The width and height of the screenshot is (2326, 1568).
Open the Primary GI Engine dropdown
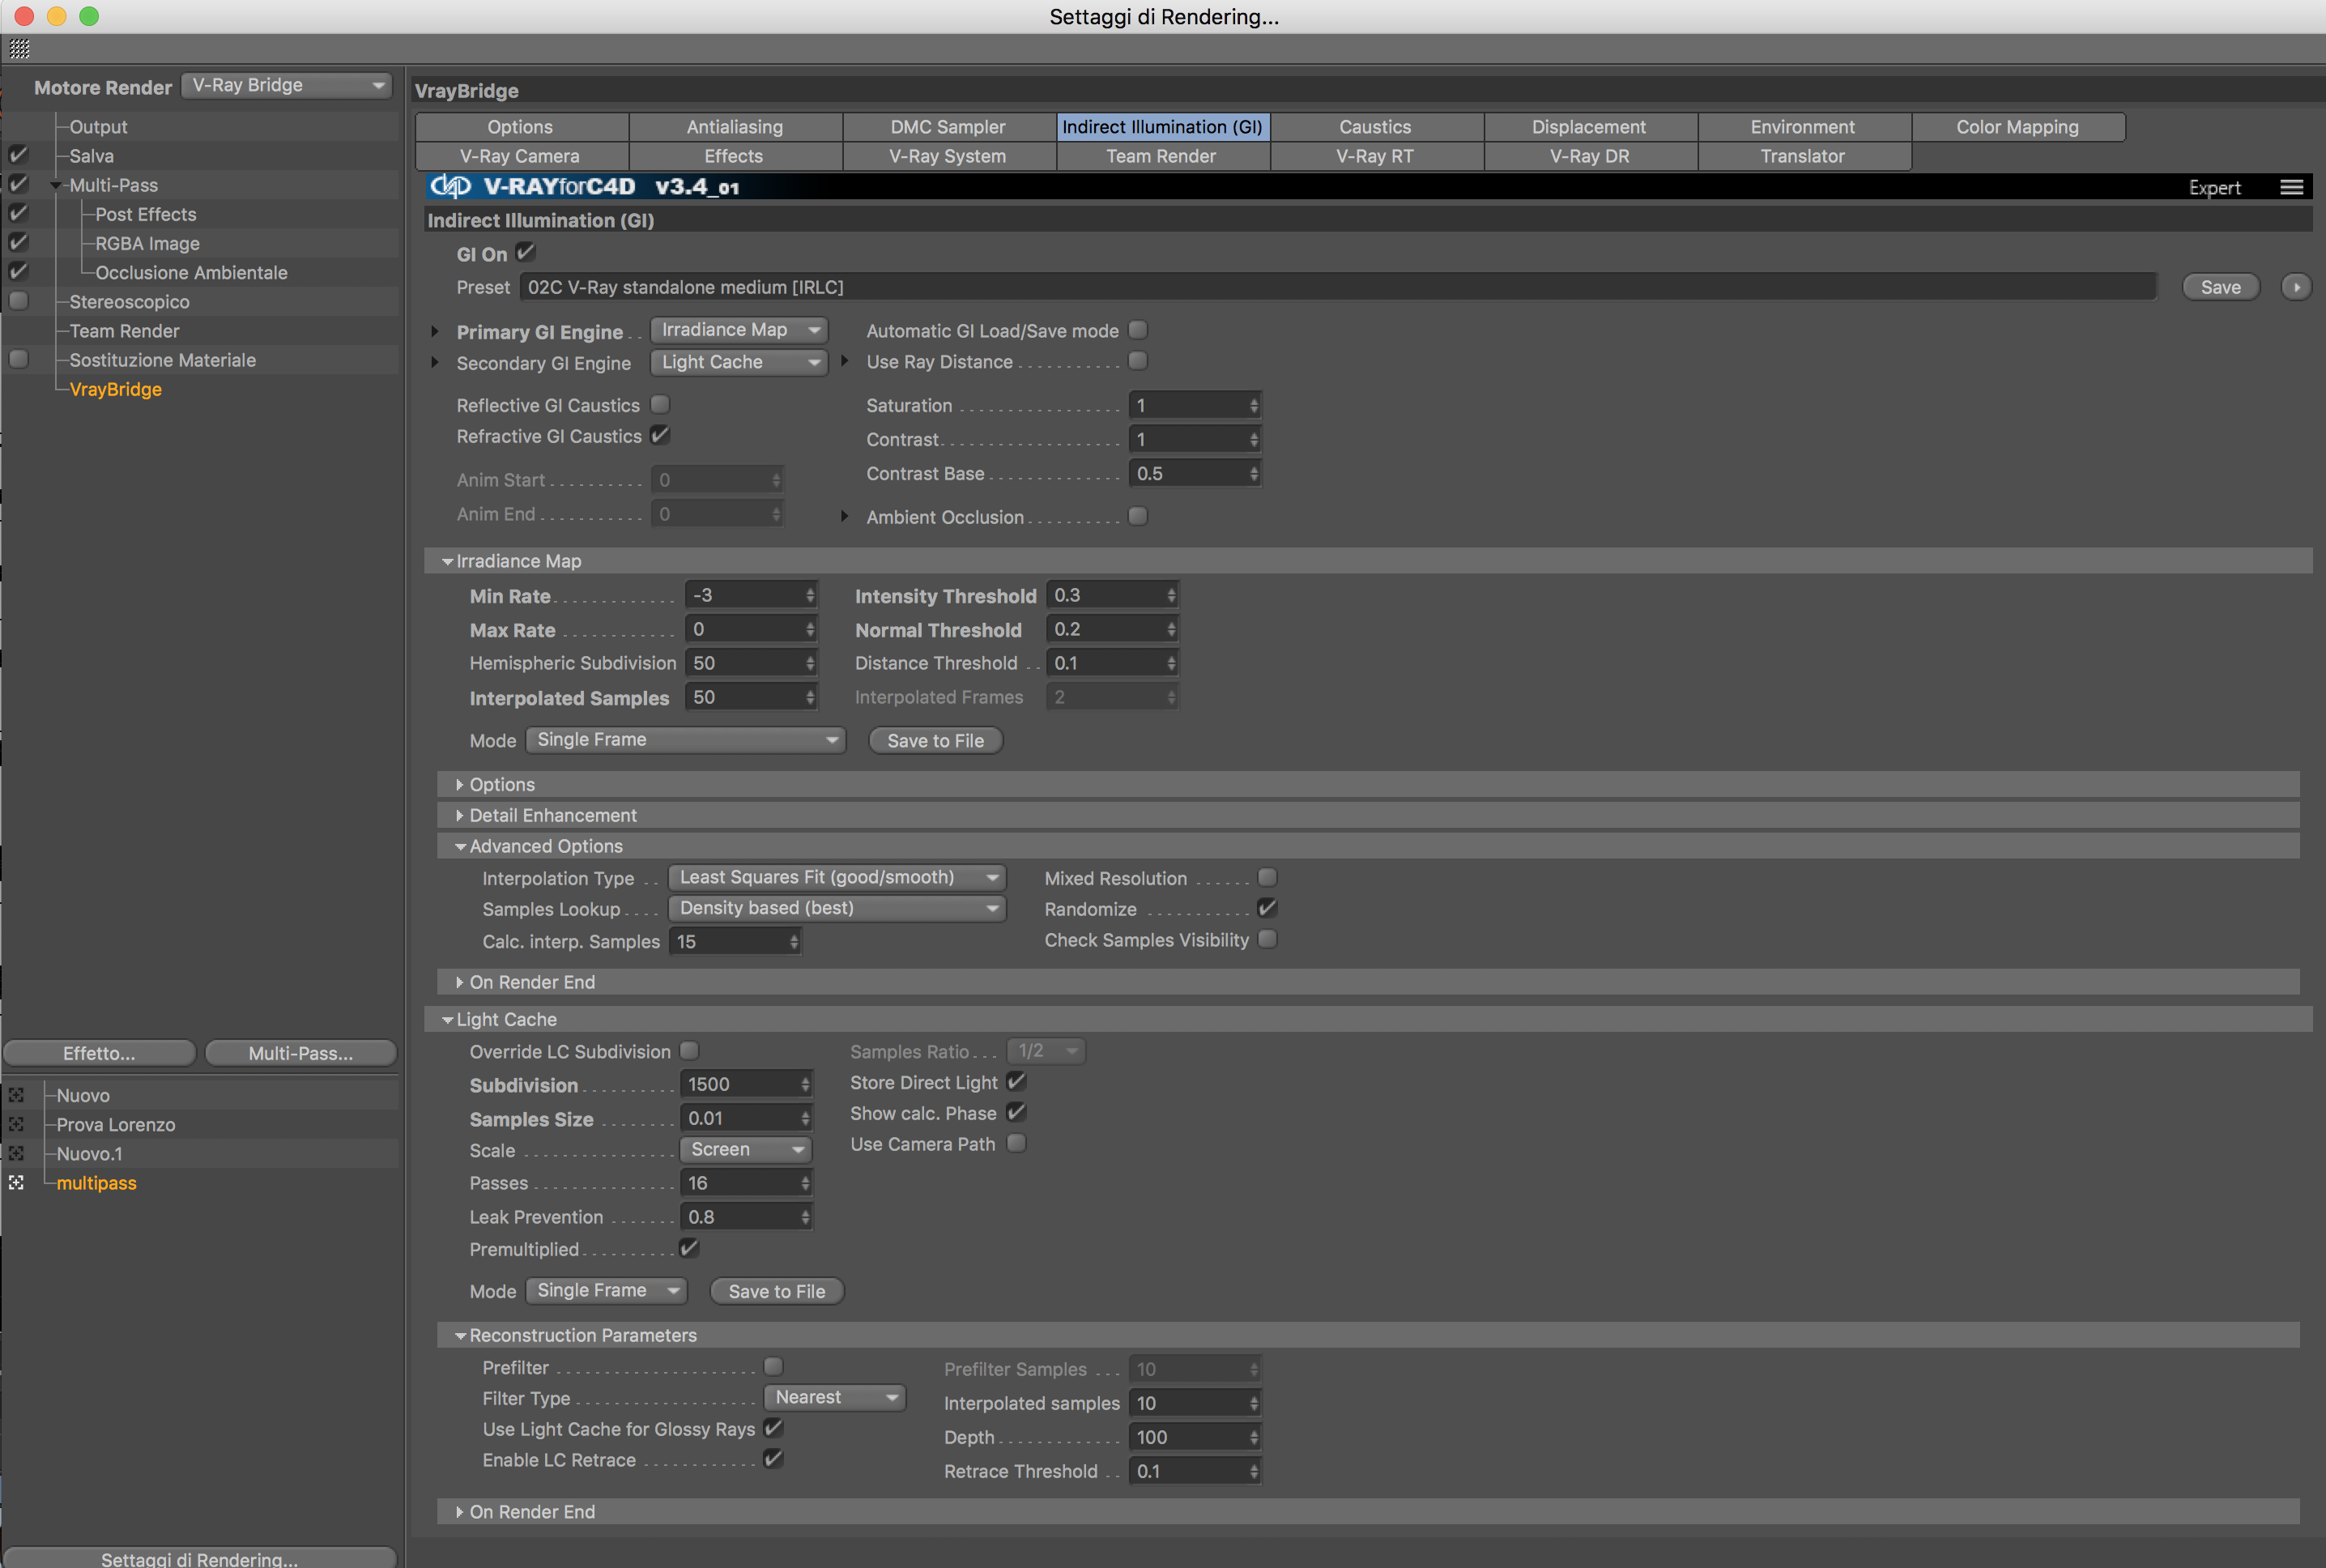(x=739, y=330)
